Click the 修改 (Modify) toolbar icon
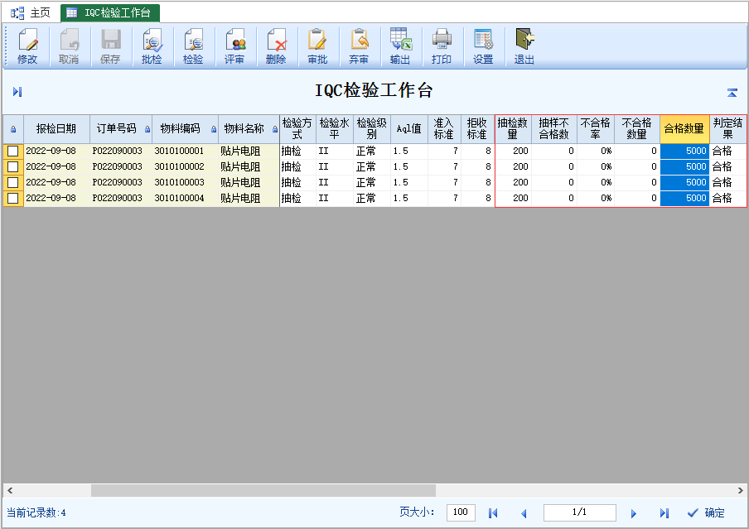The image size is (749, 529). [x=27, y=46]
